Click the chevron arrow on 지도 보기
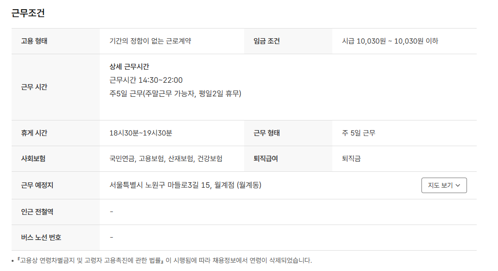 [458, 185]
